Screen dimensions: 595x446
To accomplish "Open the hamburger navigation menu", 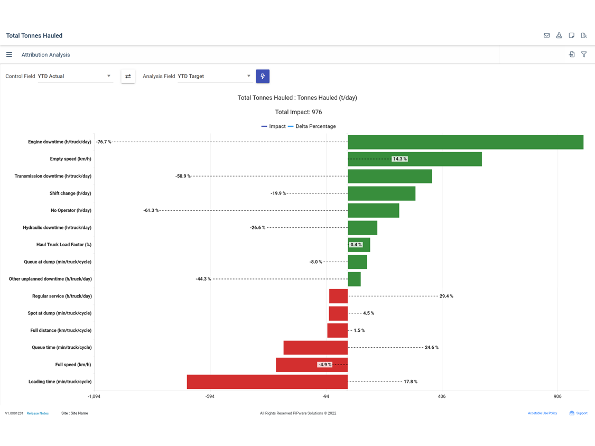I will [x=9, y=54].
